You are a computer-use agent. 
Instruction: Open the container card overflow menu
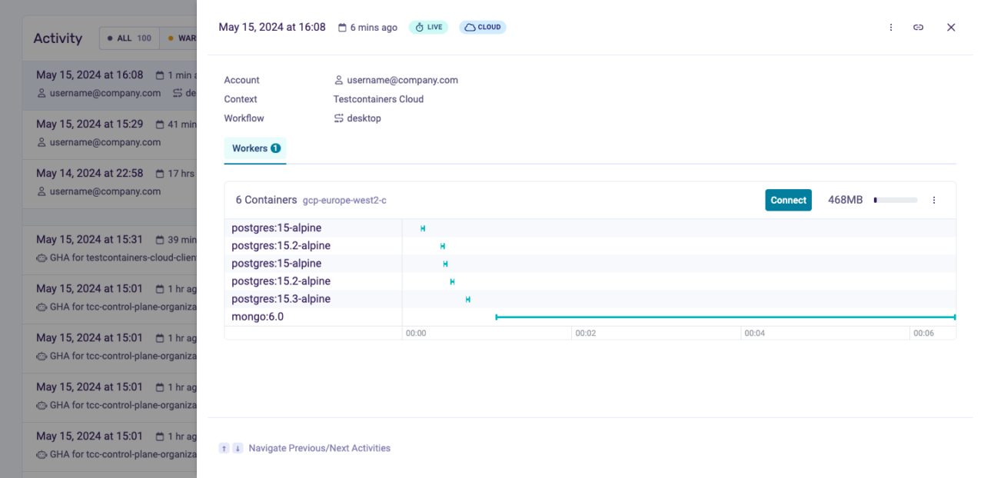click(934, 200)
